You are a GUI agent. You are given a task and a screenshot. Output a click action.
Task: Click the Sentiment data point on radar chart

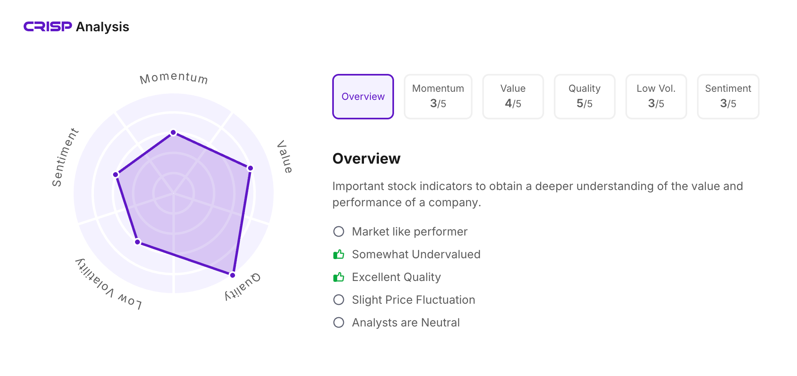coord(115,175)
